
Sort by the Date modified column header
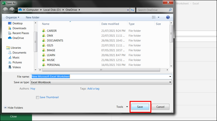pyautogui.click(x=110, y=24)
